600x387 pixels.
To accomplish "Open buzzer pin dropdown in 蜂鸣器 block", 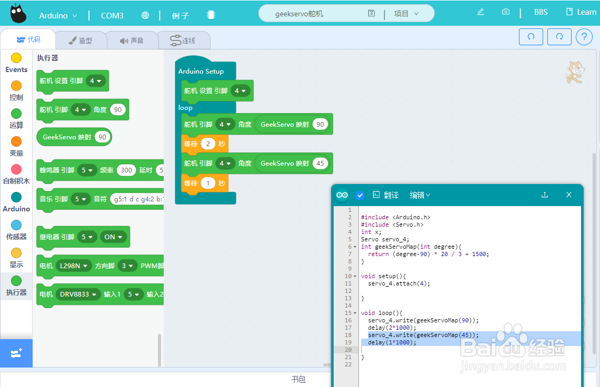I will 87,170.
